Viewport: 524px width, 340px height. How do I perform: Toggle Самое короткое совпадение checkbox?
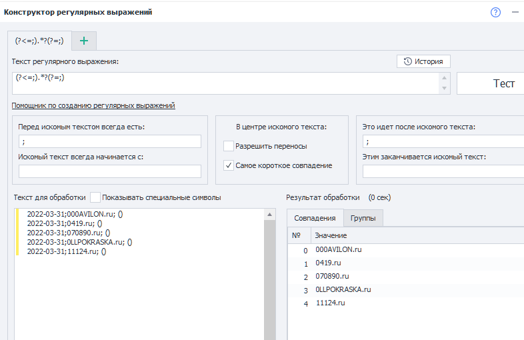[x=229, y=165]
